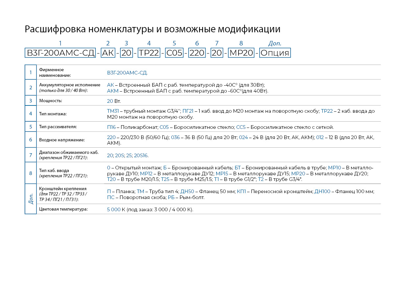Screen dimensions: 408x292
Task: Select row number 4 cell in table
Action: 31,114
